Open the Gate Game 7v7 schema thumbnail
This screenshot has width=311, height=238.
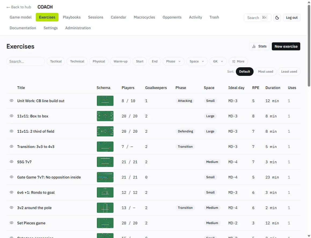(105, 177)
